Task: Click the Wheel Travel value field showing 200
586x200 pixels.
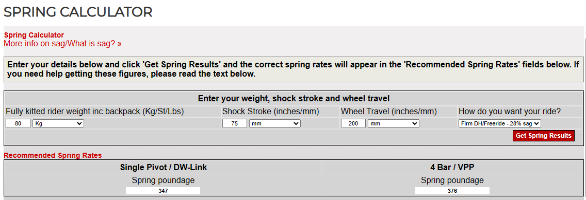Action: tap(353, 123)
